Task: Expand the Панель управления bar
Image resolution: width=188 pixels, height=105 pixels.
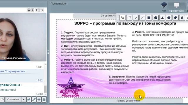Action: 128,101
